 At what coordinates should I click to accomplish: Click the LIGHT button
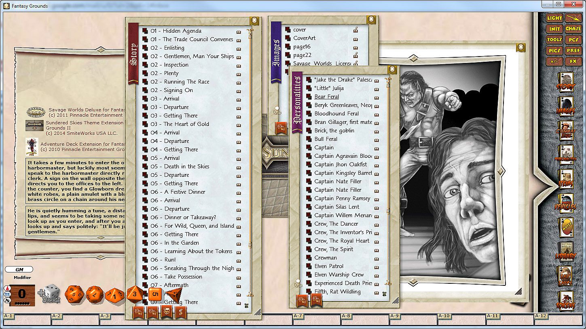[x=554, y=18]
